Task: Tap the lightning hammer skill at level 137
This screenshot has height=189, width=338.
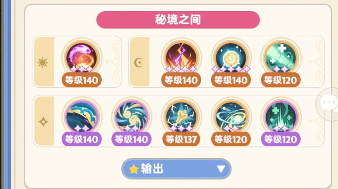Action: pos(181,117)
